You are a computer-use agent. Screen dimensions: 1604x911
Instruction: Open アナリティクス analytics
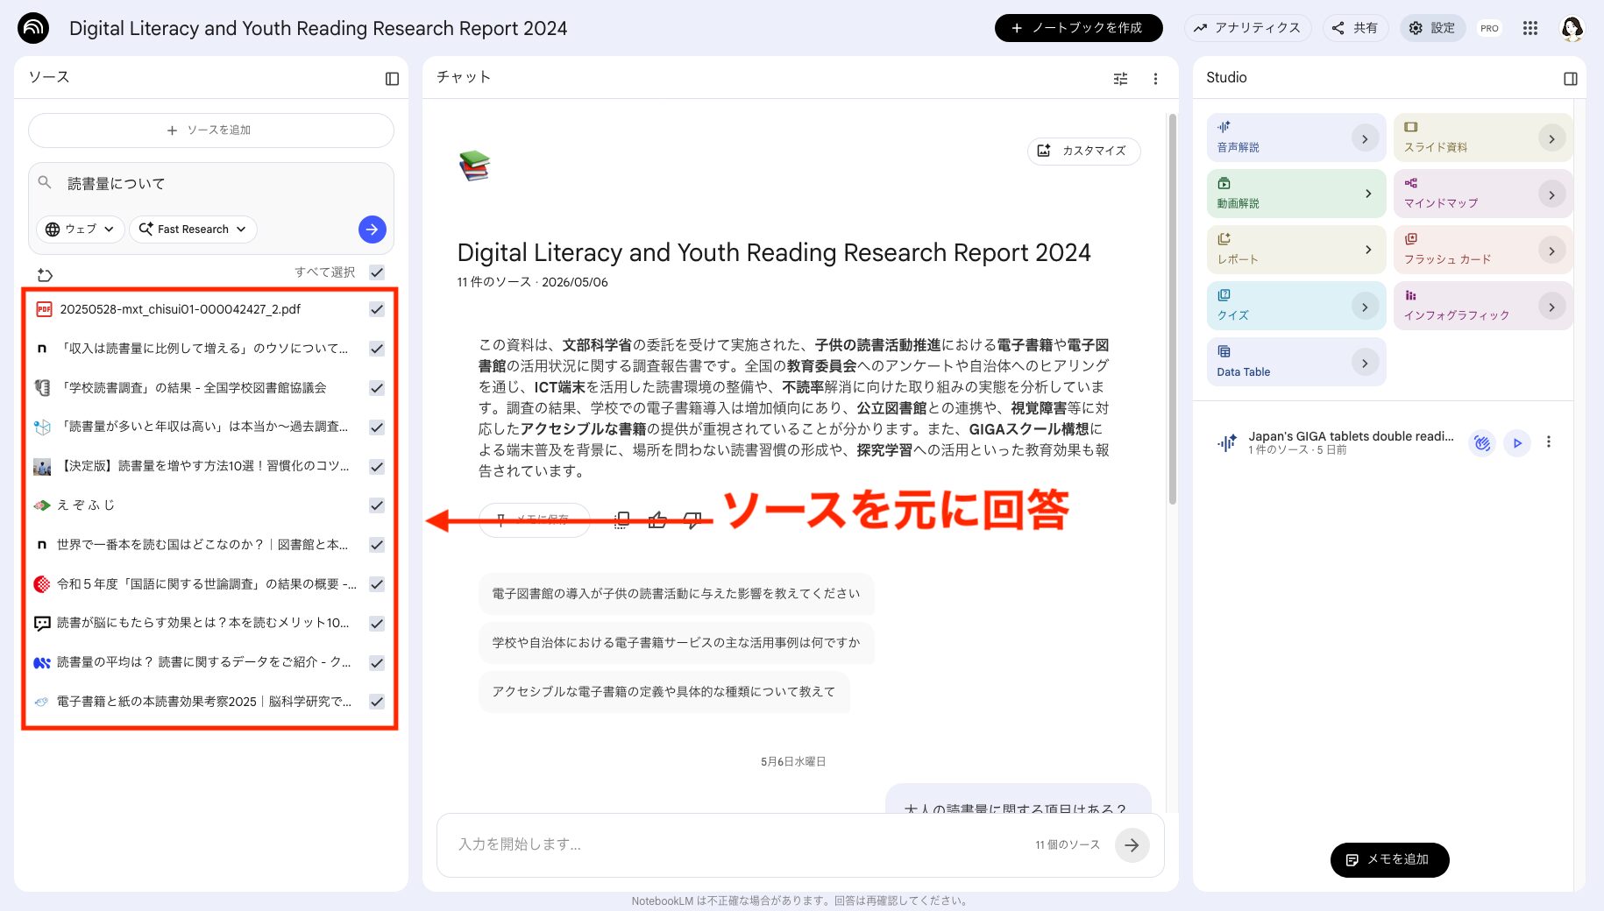pos(1247,28)
